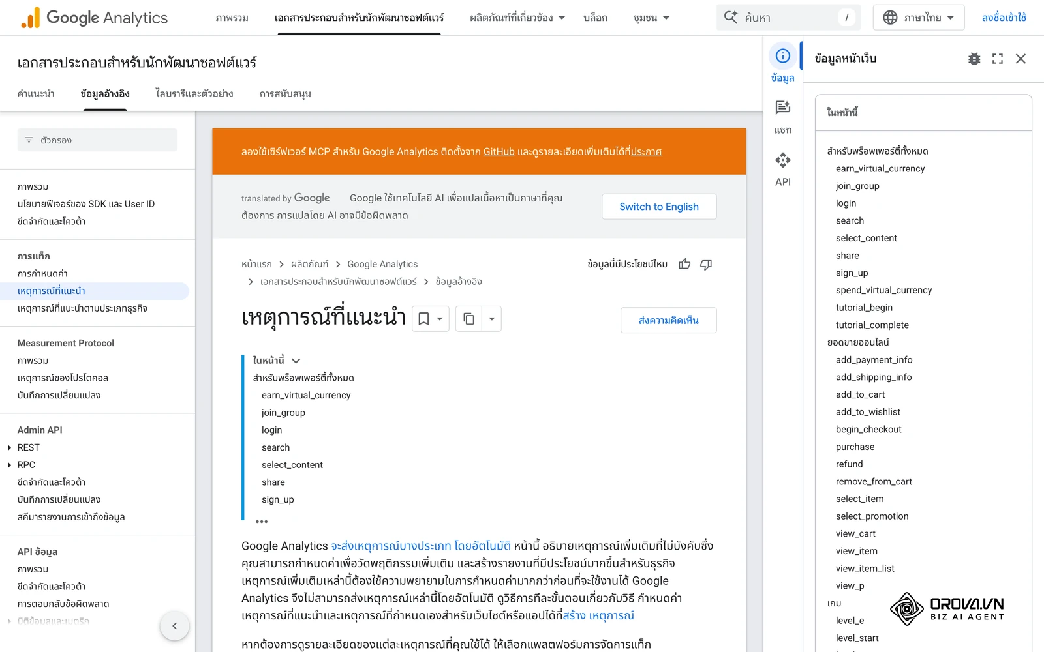1044x652 pixels.
Task: Bookmark this page with the bookmark icon
Action: (423, 319)
